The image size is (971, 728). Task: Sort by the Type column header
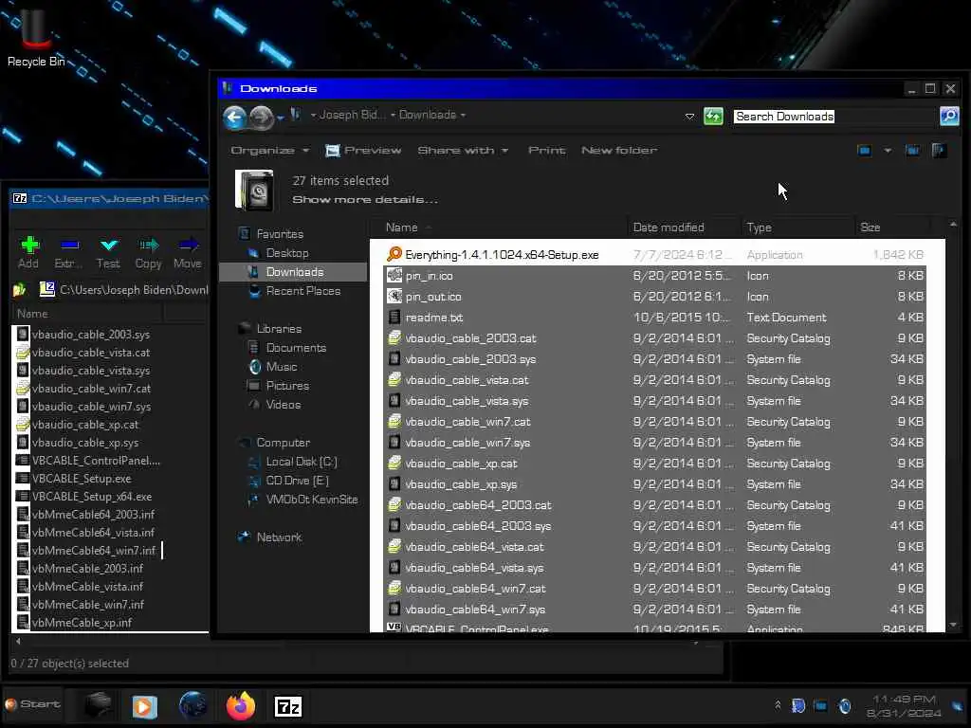point(797,227)
